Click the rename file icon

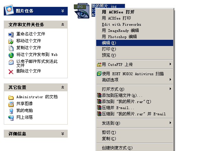coord(11,34)
